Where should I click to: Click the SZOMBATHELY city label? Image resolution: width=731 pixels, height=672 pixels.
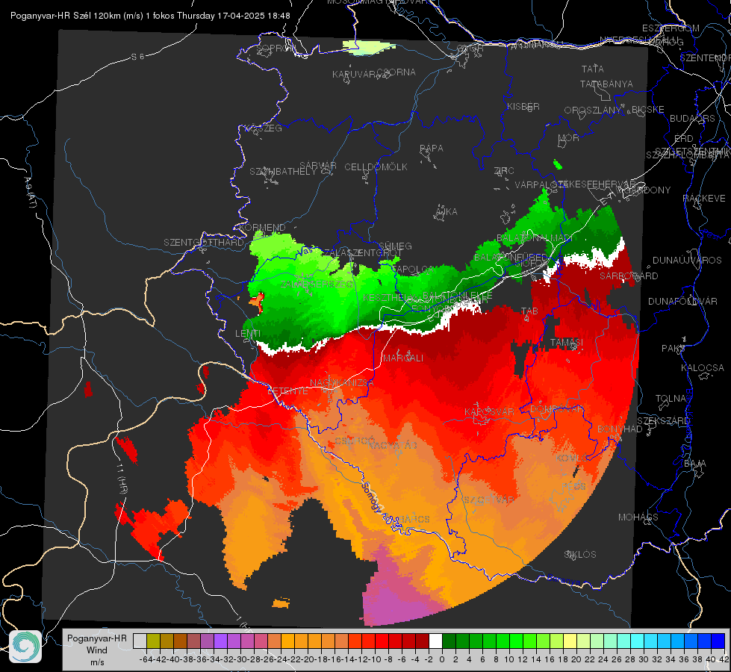(283, 172)
